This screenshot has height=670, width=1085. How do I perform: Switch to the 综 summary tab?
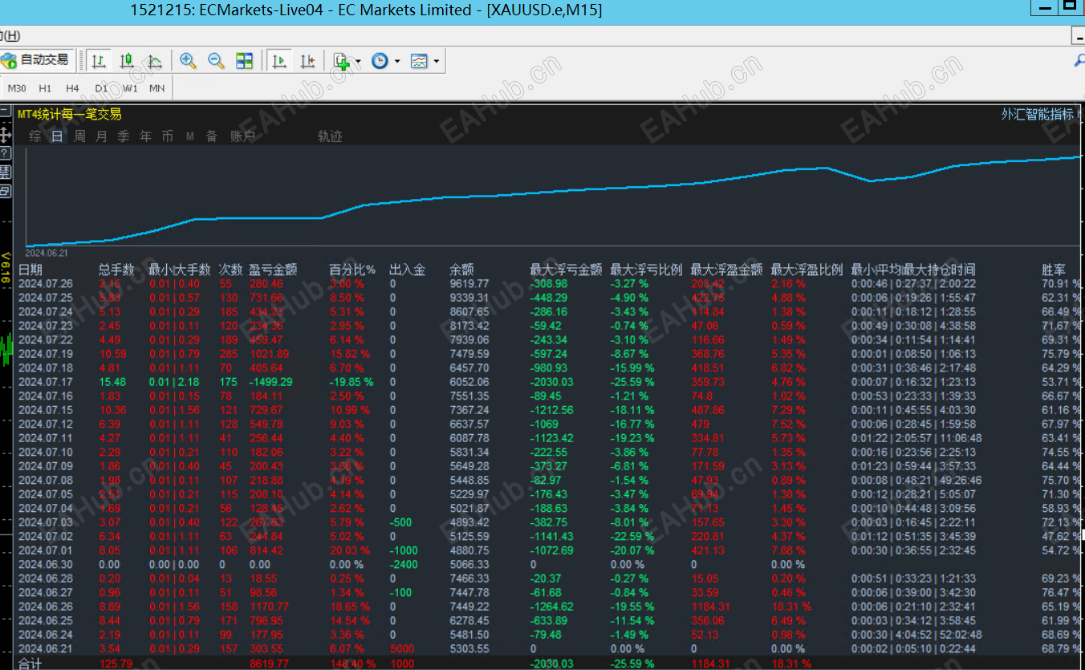click(35, 136)
